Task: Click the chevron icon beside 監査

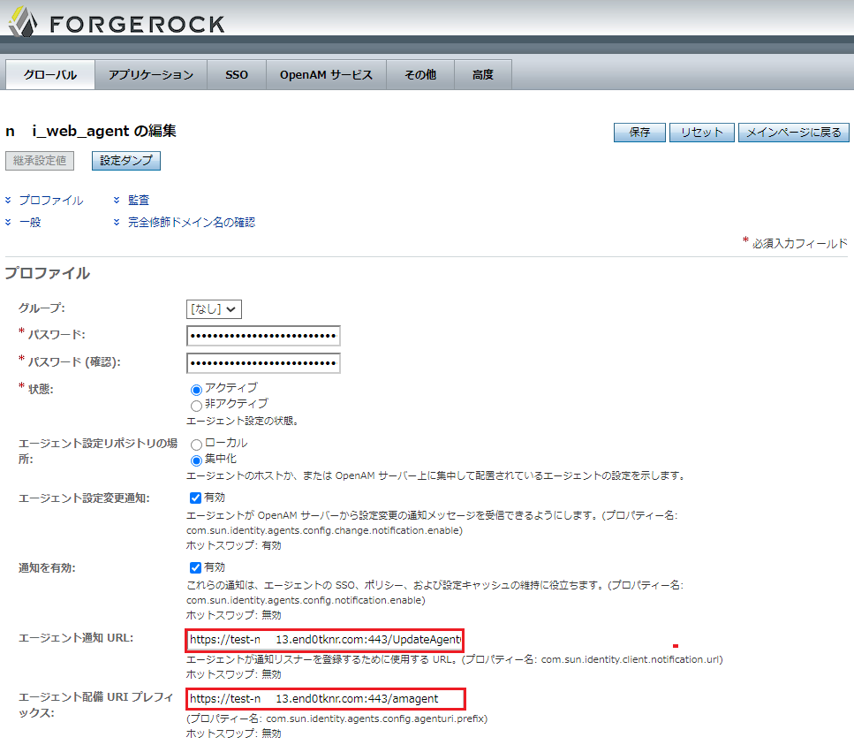Action: pos(117,200)
